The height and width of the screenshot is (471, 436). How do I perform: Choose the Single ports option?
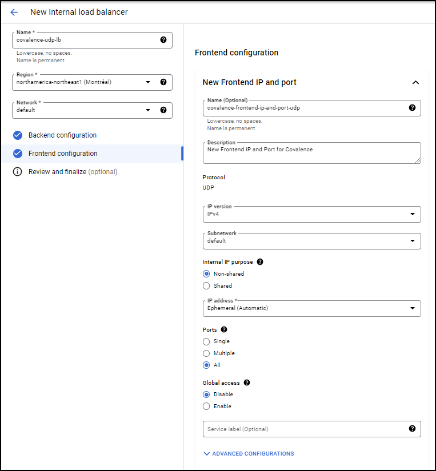click(x=206, y=341)
